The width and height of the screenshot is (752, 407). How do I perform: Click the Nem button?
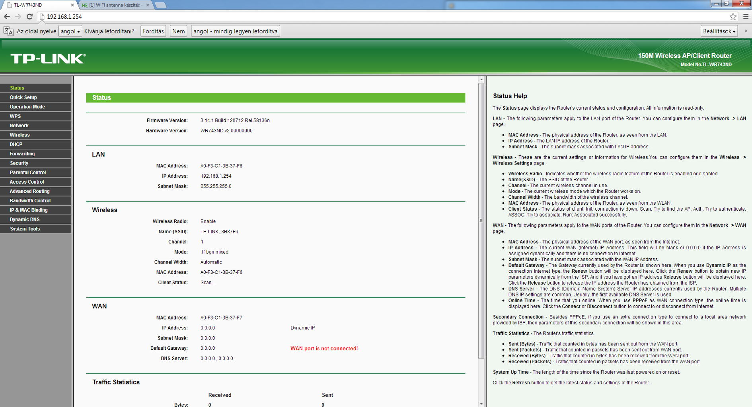click(179, 31)
